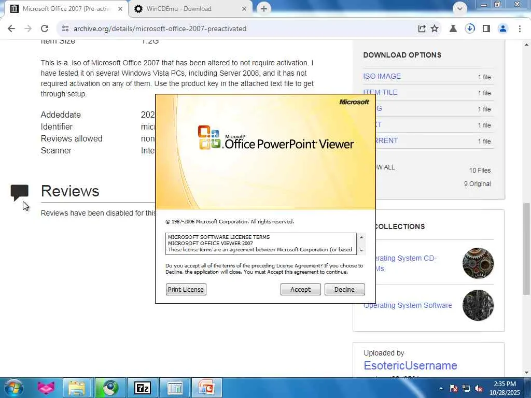Switch to the WinCDEmu Download tab

(190, 9)
